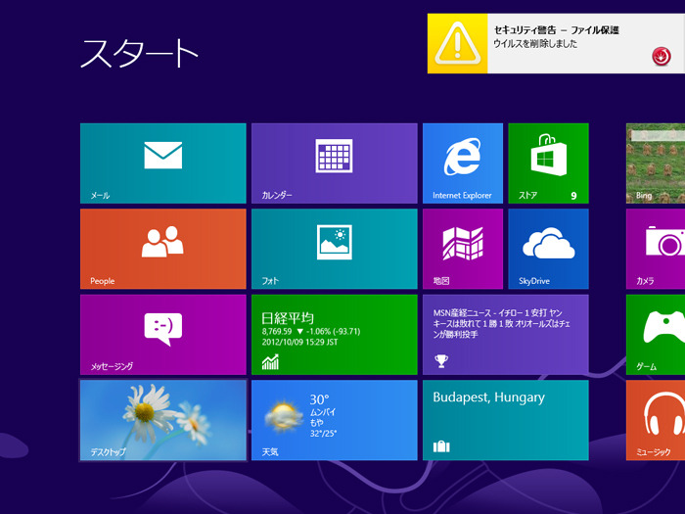Click the suitcase icon on travel tile

coord(441,446)
